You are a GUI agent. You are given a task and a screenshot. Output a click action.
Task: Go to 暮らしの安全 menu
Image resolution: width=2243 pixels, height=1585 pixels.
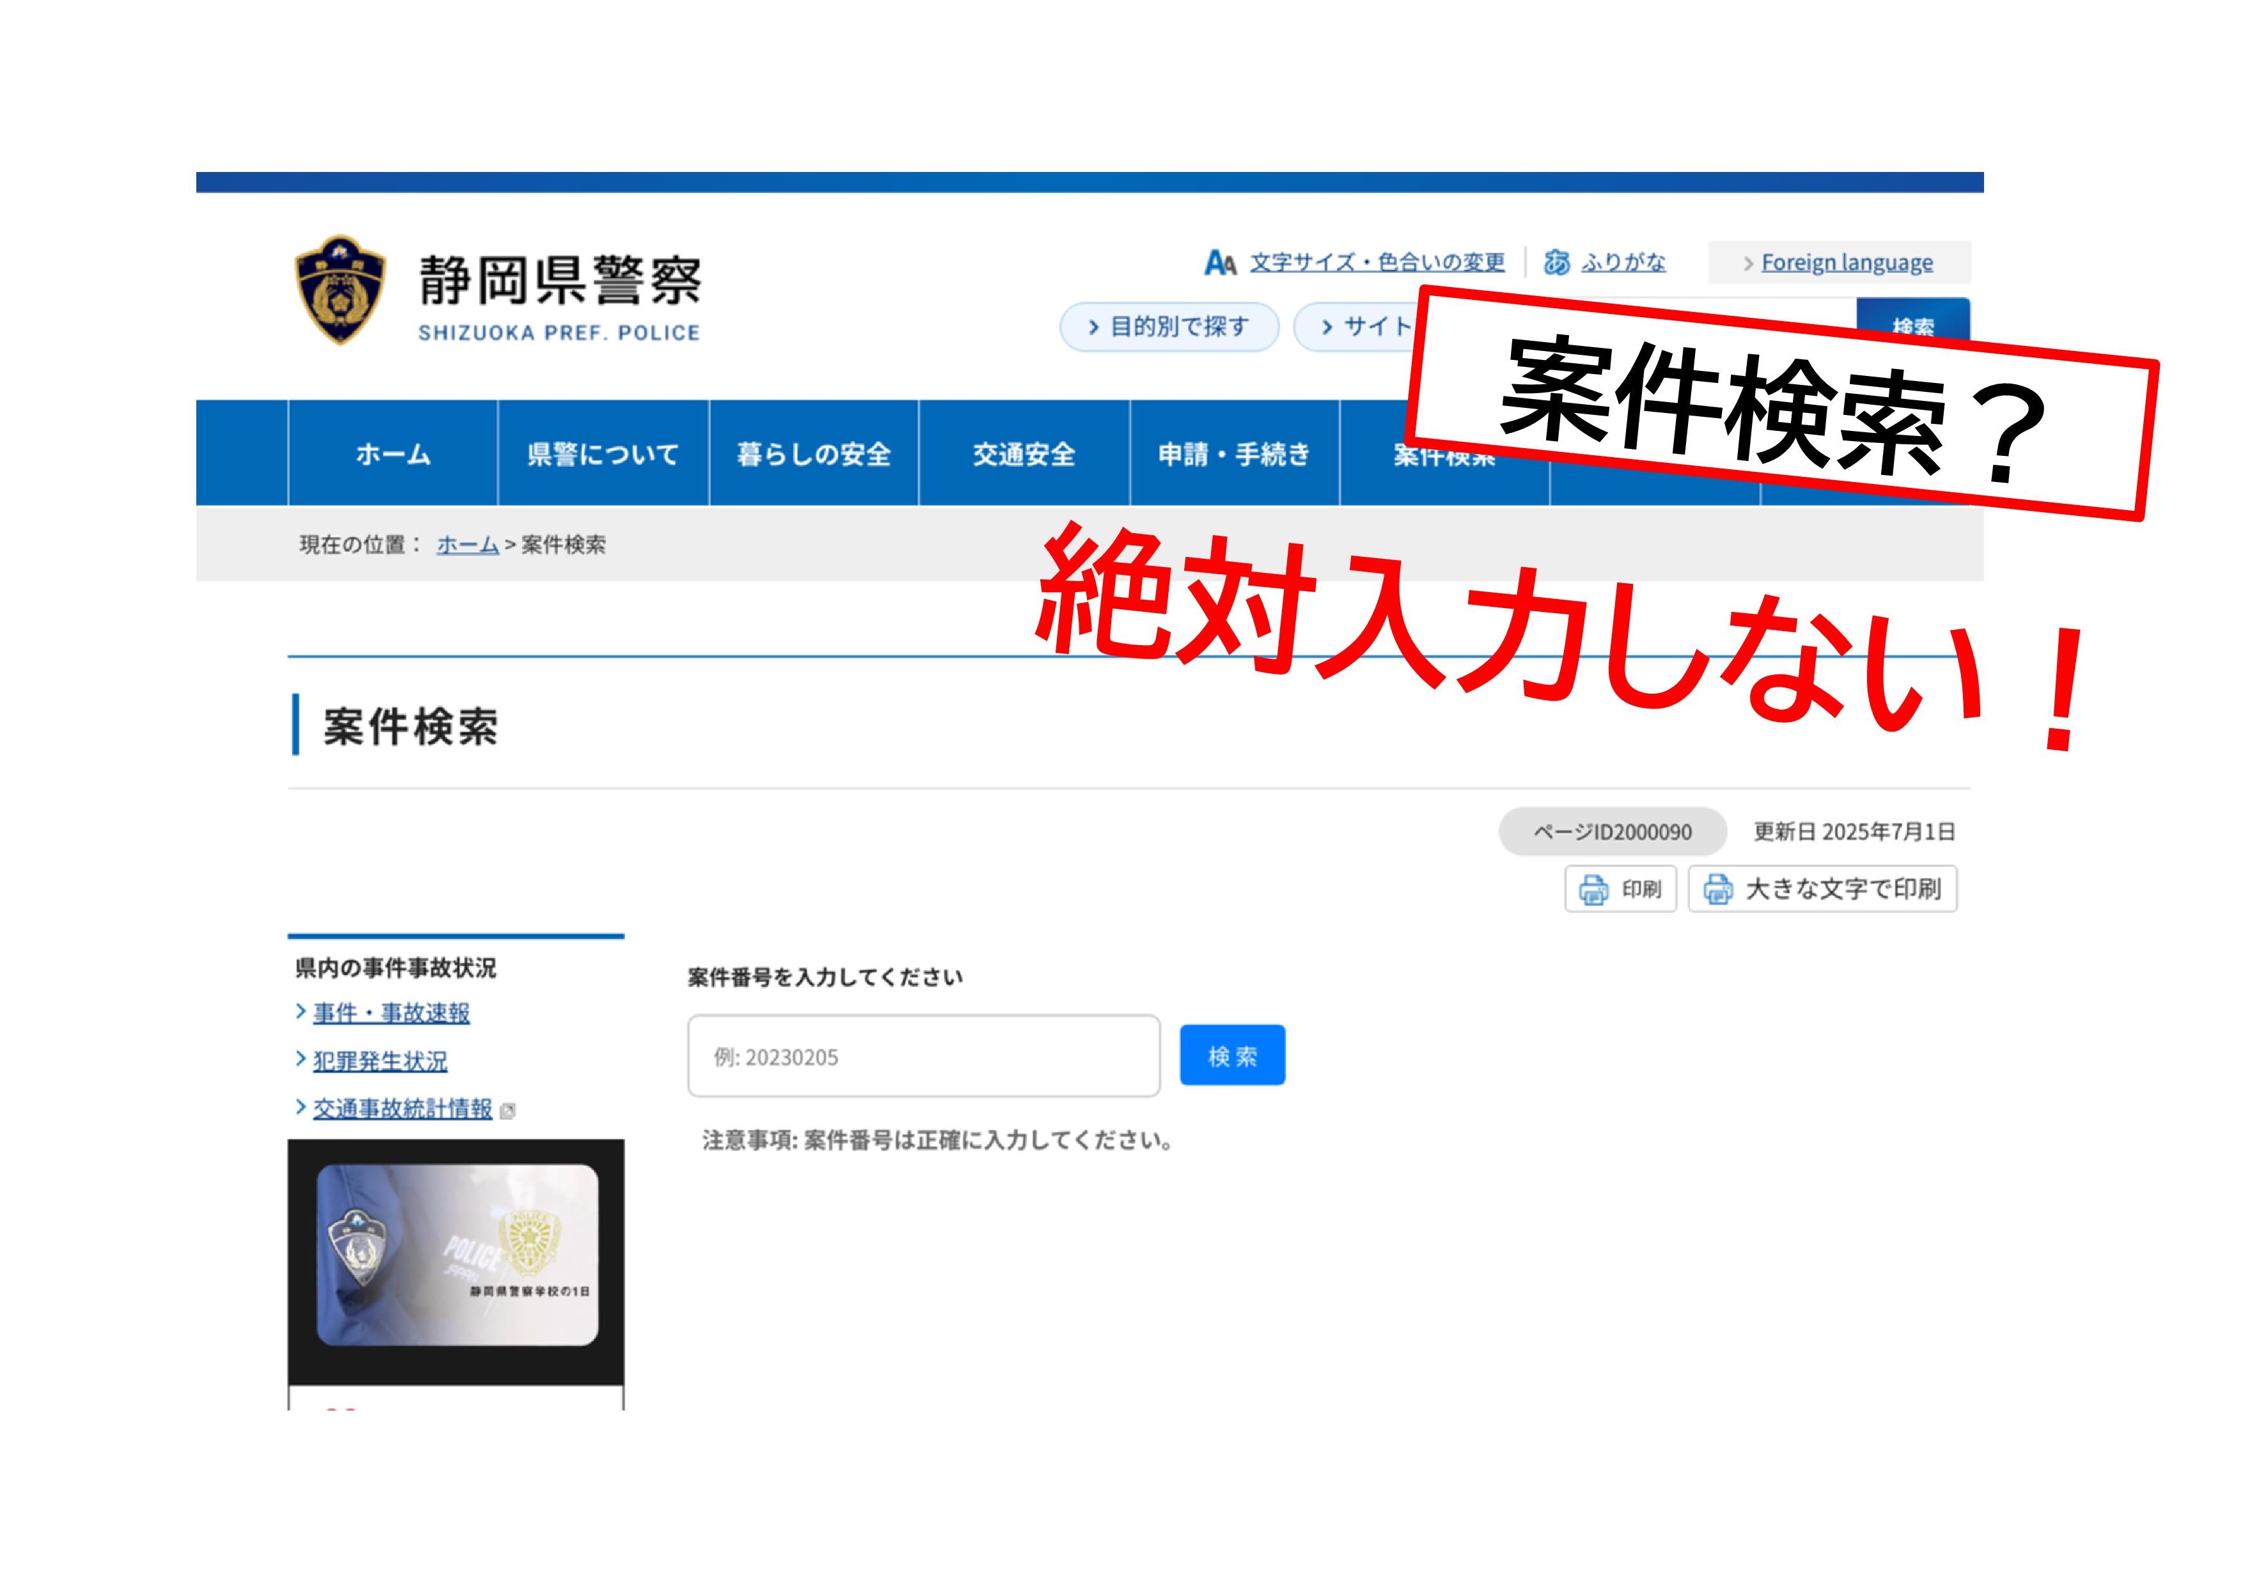click(x=814, y=454)
